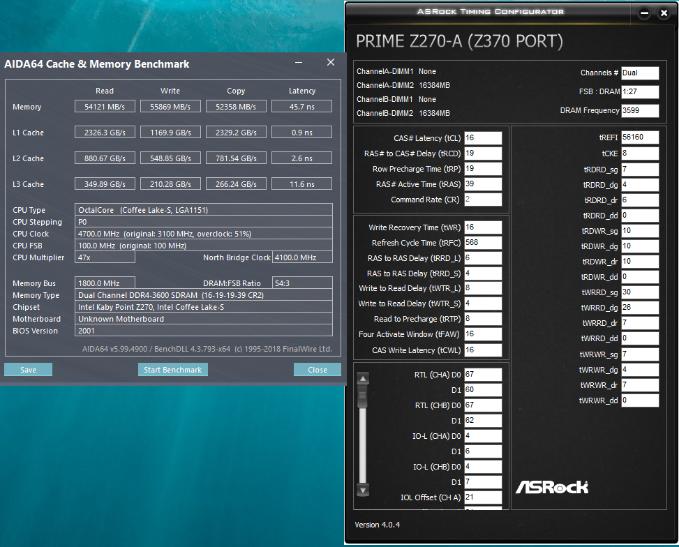Click the L2 Cache Write value 548.85 GB/s
The height and width of the screenshot is (547, 679).
point(170,158)
